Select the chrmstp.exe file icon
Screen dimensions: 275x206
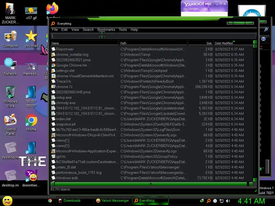tap(53, 103)
